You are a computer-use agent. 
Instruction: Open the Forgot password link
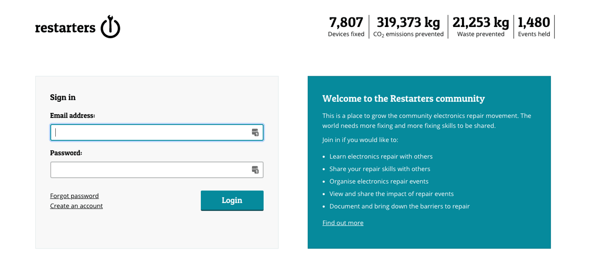(74, 196)
